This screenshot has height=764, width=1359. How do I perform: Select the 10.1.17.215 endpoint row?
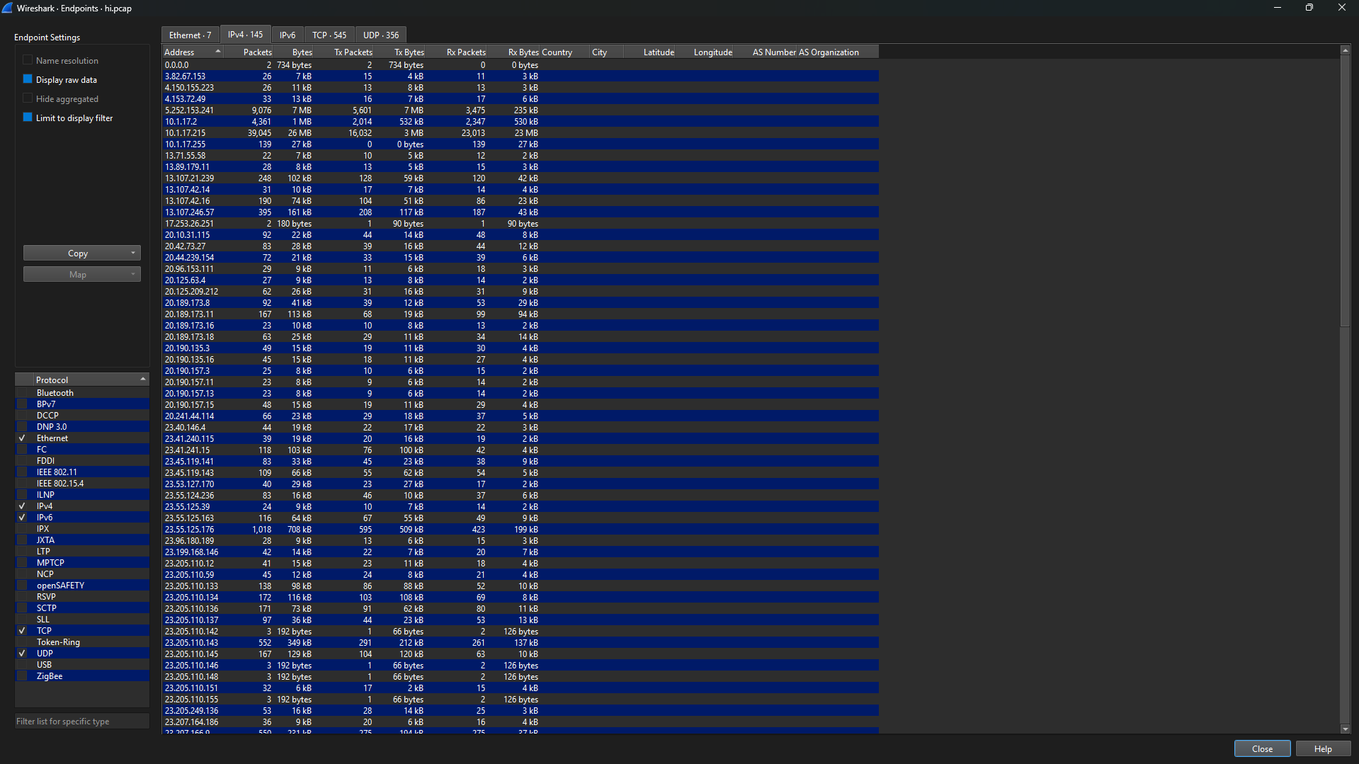[521, 132]
